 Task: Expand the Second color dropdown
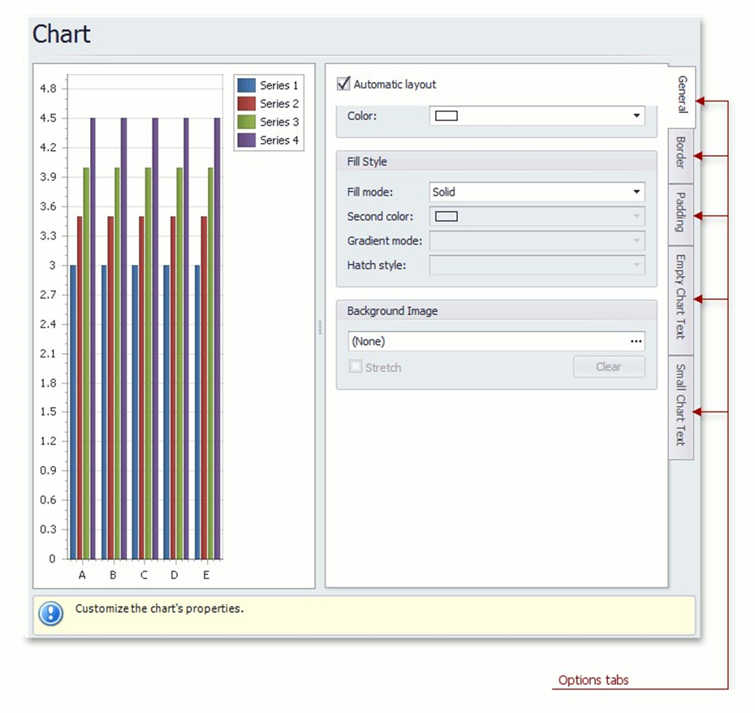tap(636, 216)
